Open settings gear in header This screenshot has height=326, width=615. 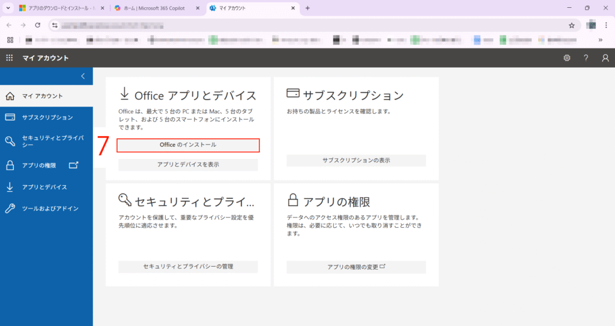(x=567, y=58)
